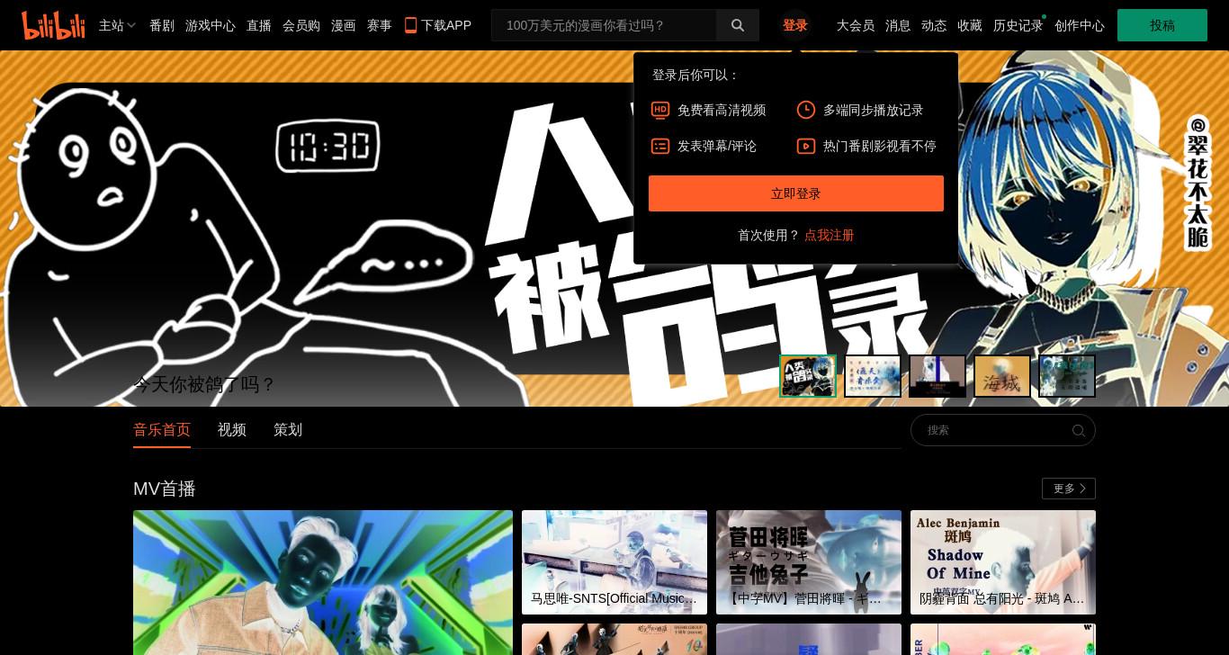Click the MV首播 section heading
Image resolution: width=1229 pixels, height=655 pixels.
[165, 489]
